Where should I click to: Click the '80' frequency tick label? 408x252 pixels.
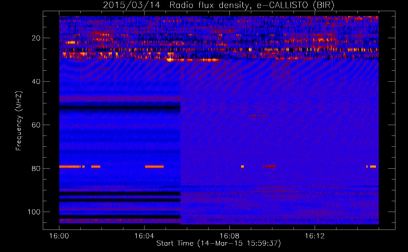36,168
